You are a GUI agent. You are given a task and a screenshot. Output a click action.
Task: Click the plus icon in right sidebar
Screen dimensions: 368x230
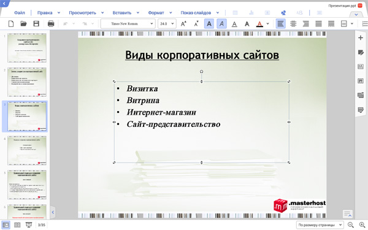click(361, 38)
